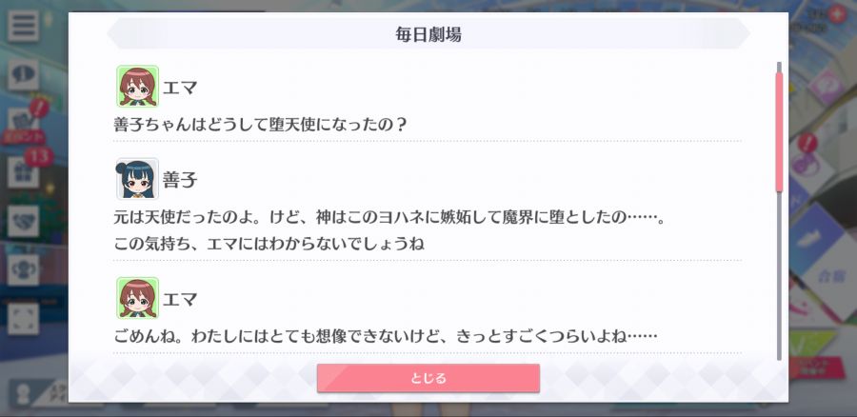Click the pink scrollbar thumb
The image size is (857, 417).
[779, 131]
